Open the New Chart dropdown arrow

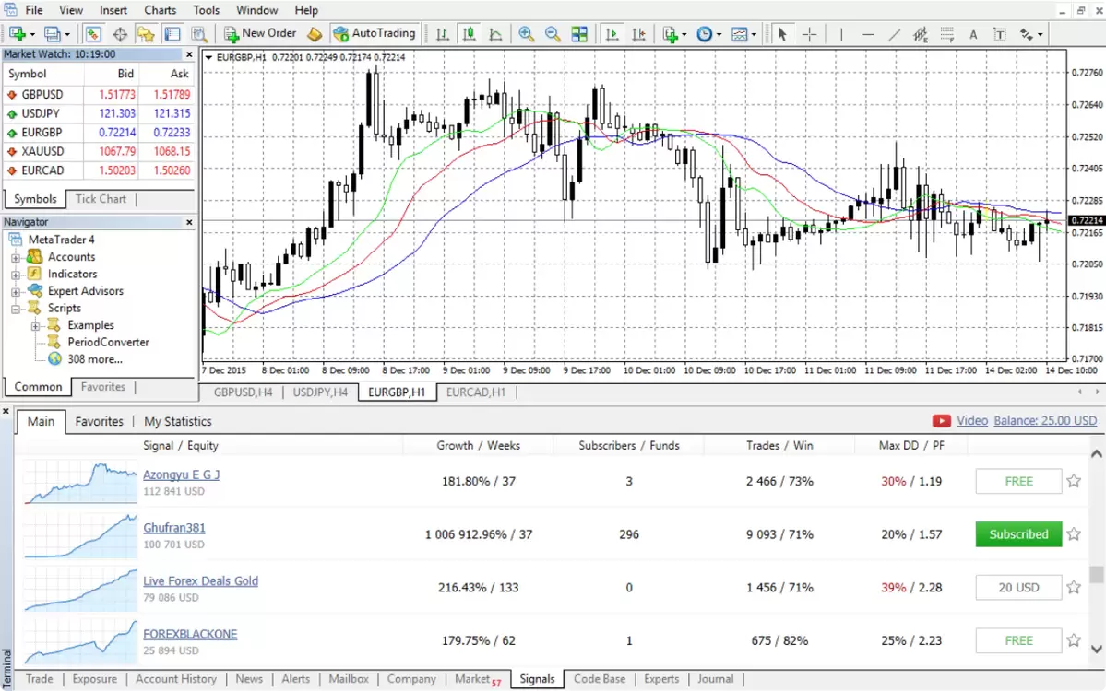coord(31,34)
